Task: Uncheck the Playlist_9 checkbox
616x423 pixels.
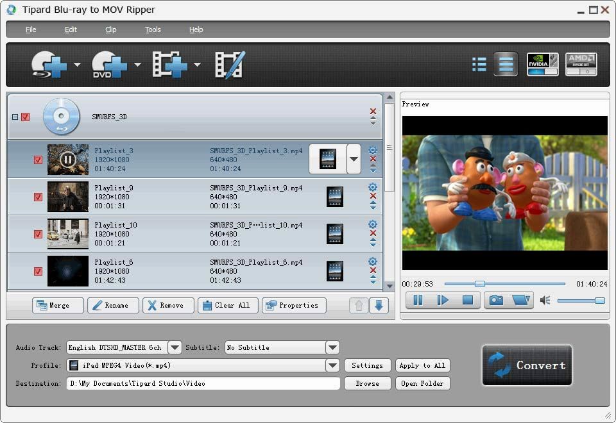Action: [x=38, y=197]
